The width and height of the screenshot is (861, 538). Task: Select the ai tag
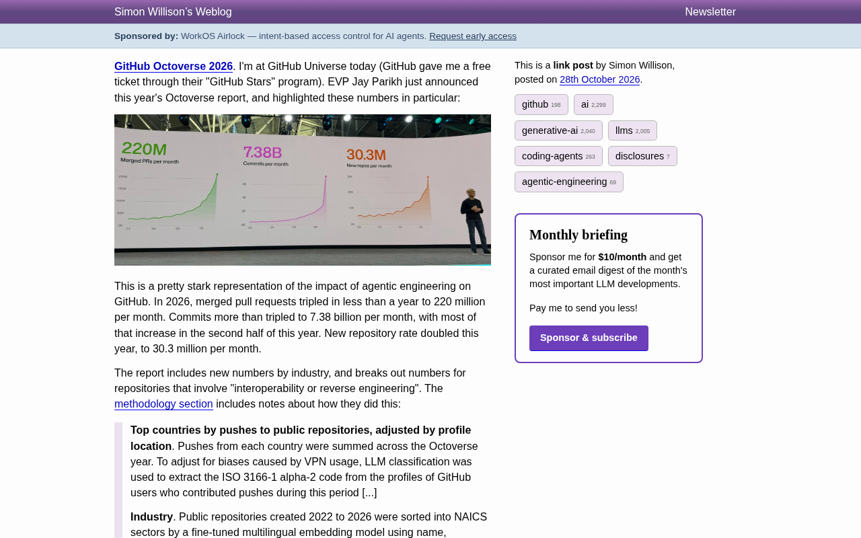593,104
